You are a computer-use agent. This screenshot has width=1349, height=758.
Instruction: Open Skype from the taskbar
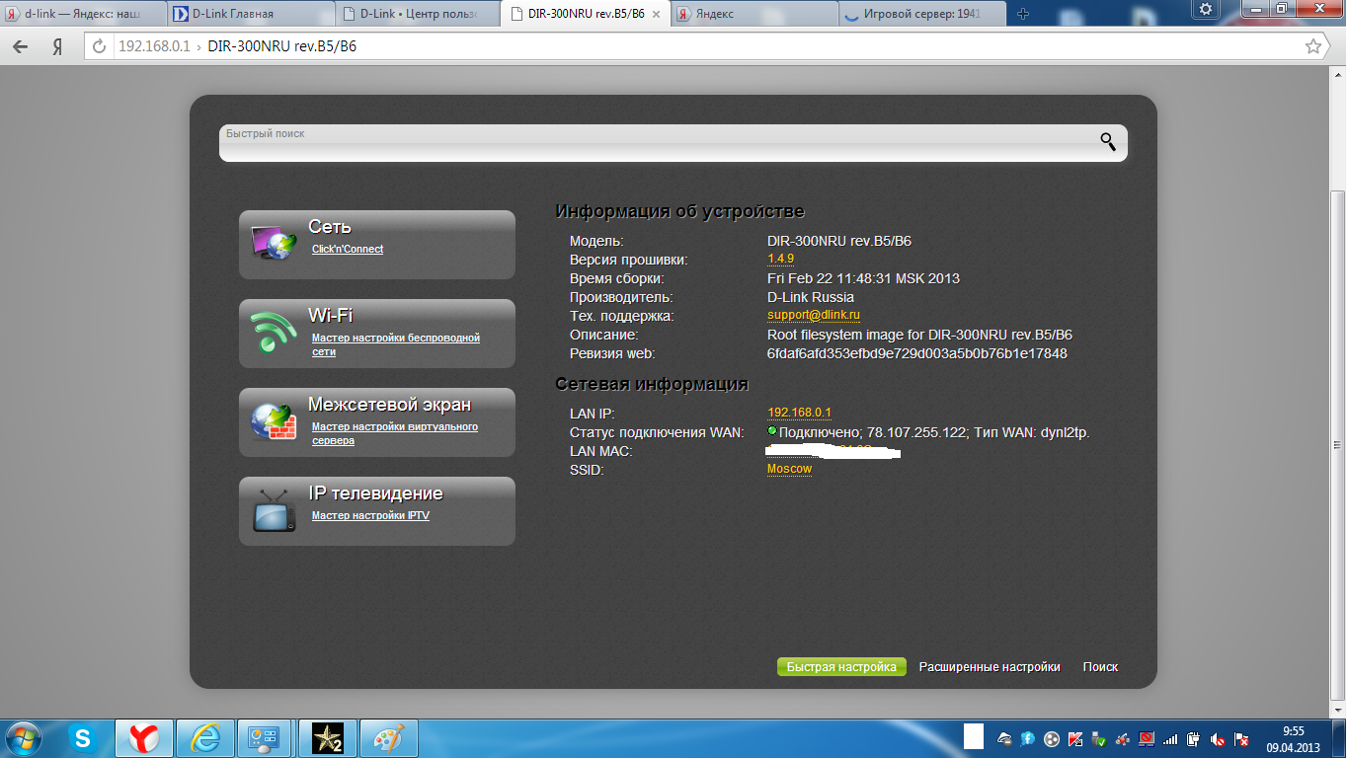(x=84, y=737)
